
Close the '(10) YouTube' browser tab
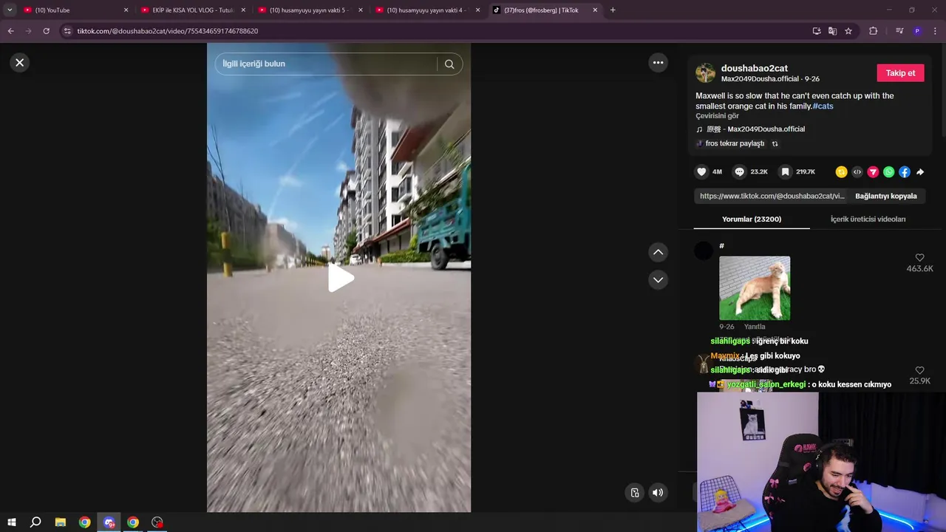126,10
